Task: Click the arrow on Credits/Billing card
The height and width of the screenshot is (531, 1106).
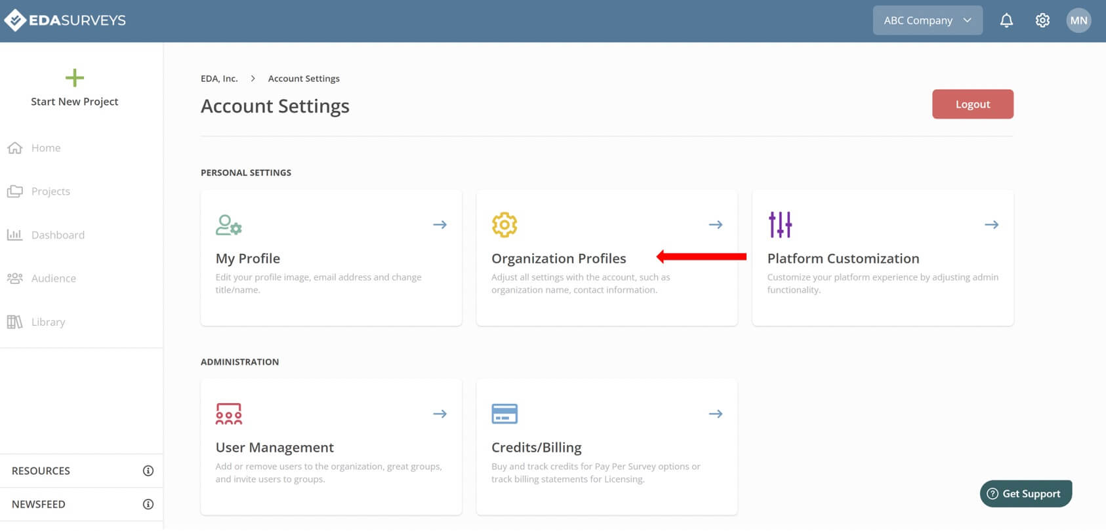Action: pyautogui.click(x=716, y=414)
